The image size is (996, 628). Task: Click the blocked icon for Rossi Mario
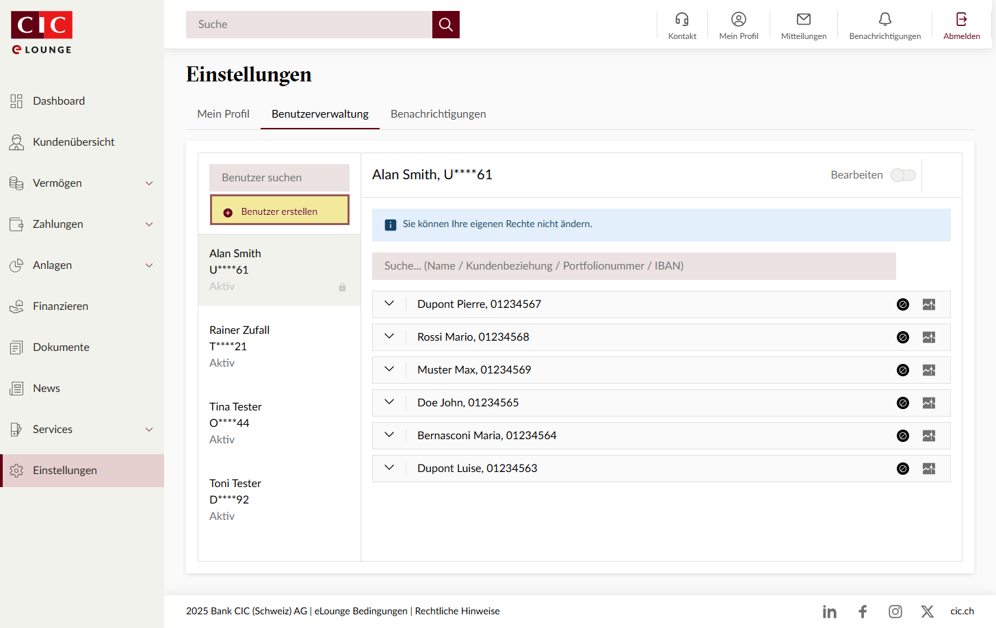(903, 337)
